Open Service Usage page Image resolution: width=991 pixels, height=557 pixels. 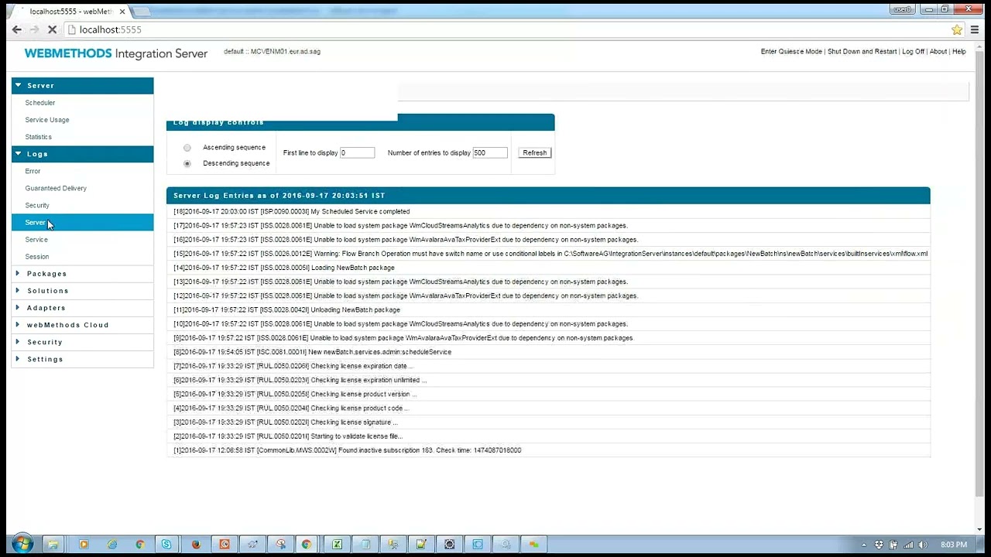(x=47, y=120)
